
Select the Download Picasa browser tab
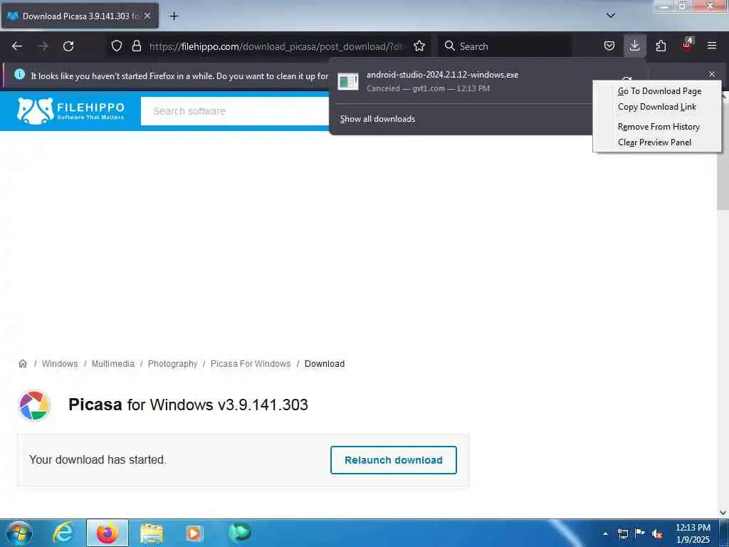[x=80, y=16]
